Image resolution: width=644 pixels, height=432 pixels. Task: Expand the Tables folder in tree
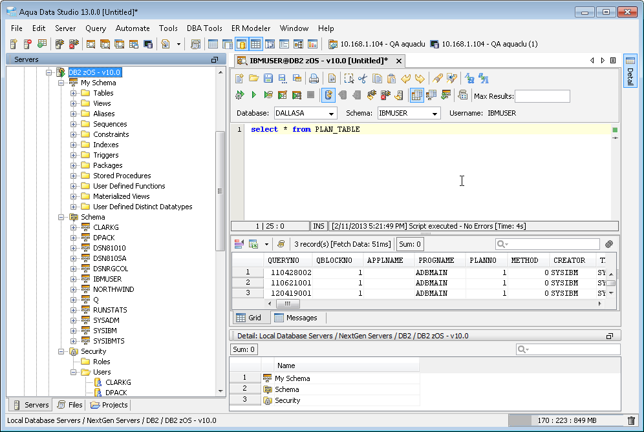[x=74, y=93]
